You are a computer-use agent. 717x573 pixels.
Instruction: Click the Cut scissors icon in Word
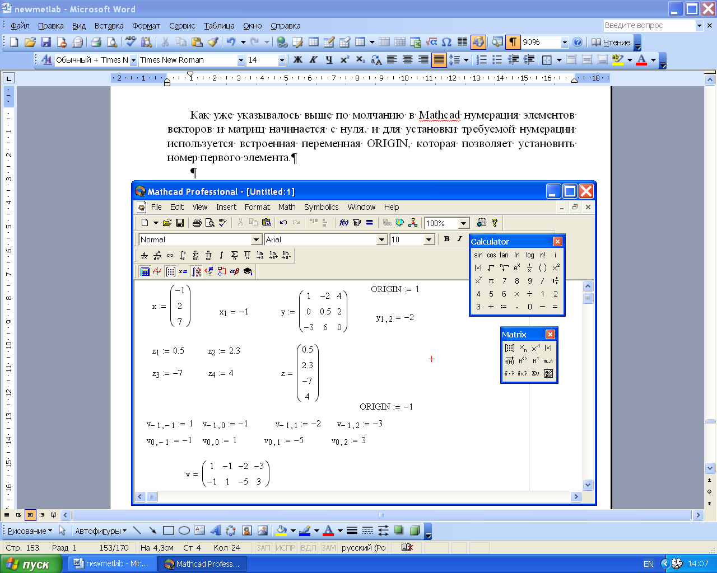click(165, 42)
